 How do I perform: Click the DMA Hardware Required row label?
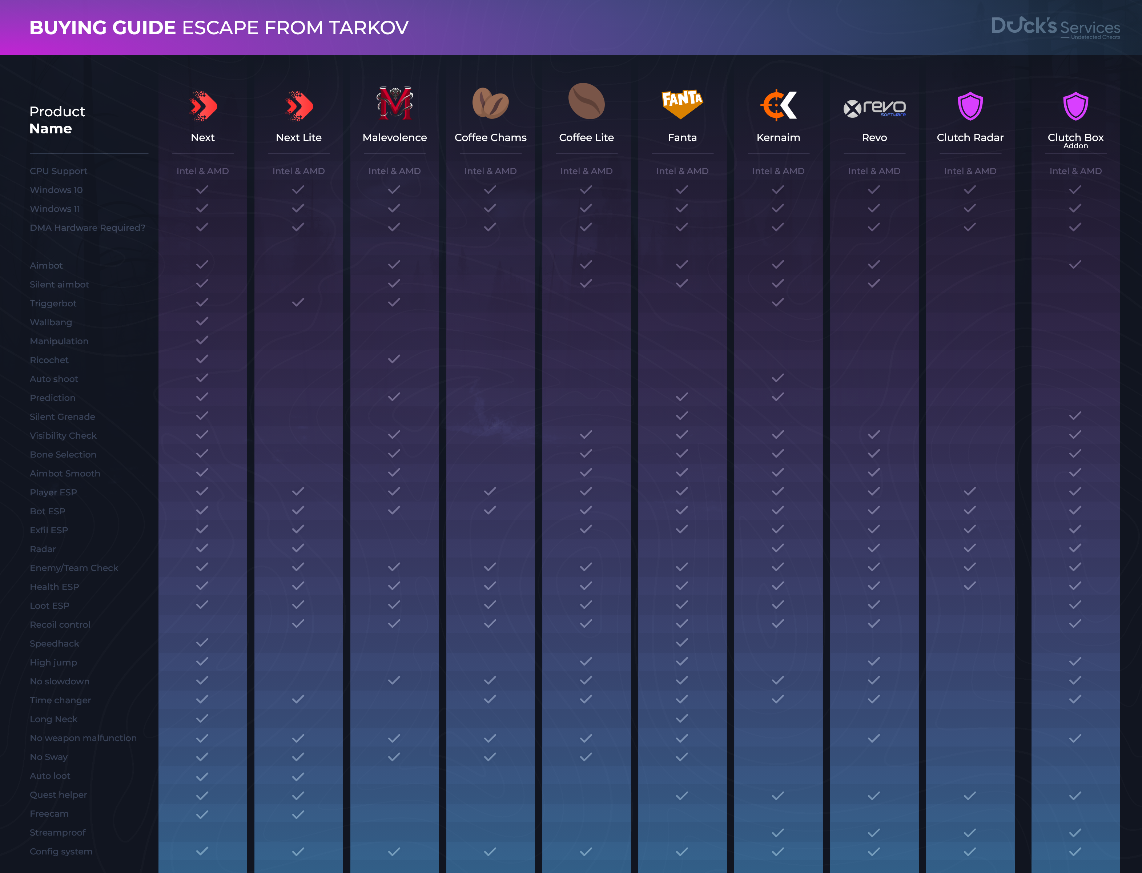(x=87, y=228)
